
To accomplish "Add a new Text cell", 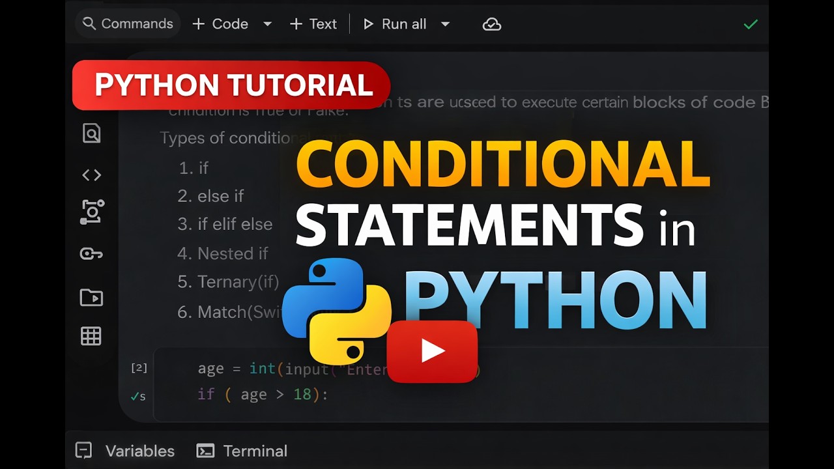I will click(313, 24).
